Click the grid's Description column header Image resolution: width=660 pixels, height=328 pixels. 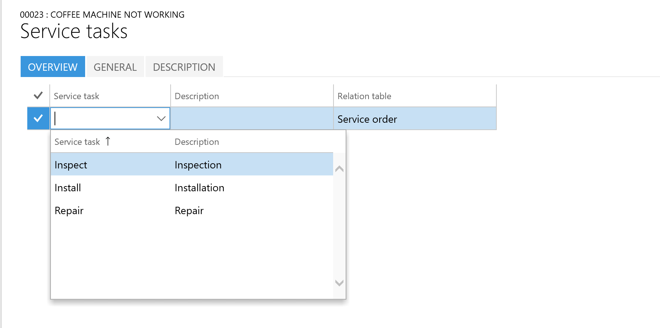click(197, 96)
